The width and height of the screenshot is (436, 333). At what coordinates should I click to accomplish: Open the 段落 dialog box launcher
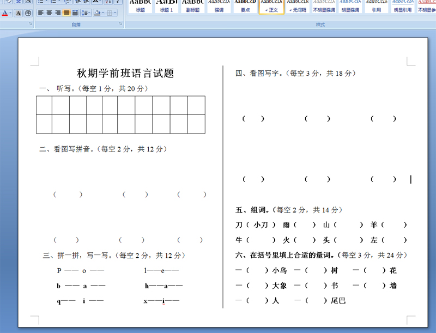[120, 24]
